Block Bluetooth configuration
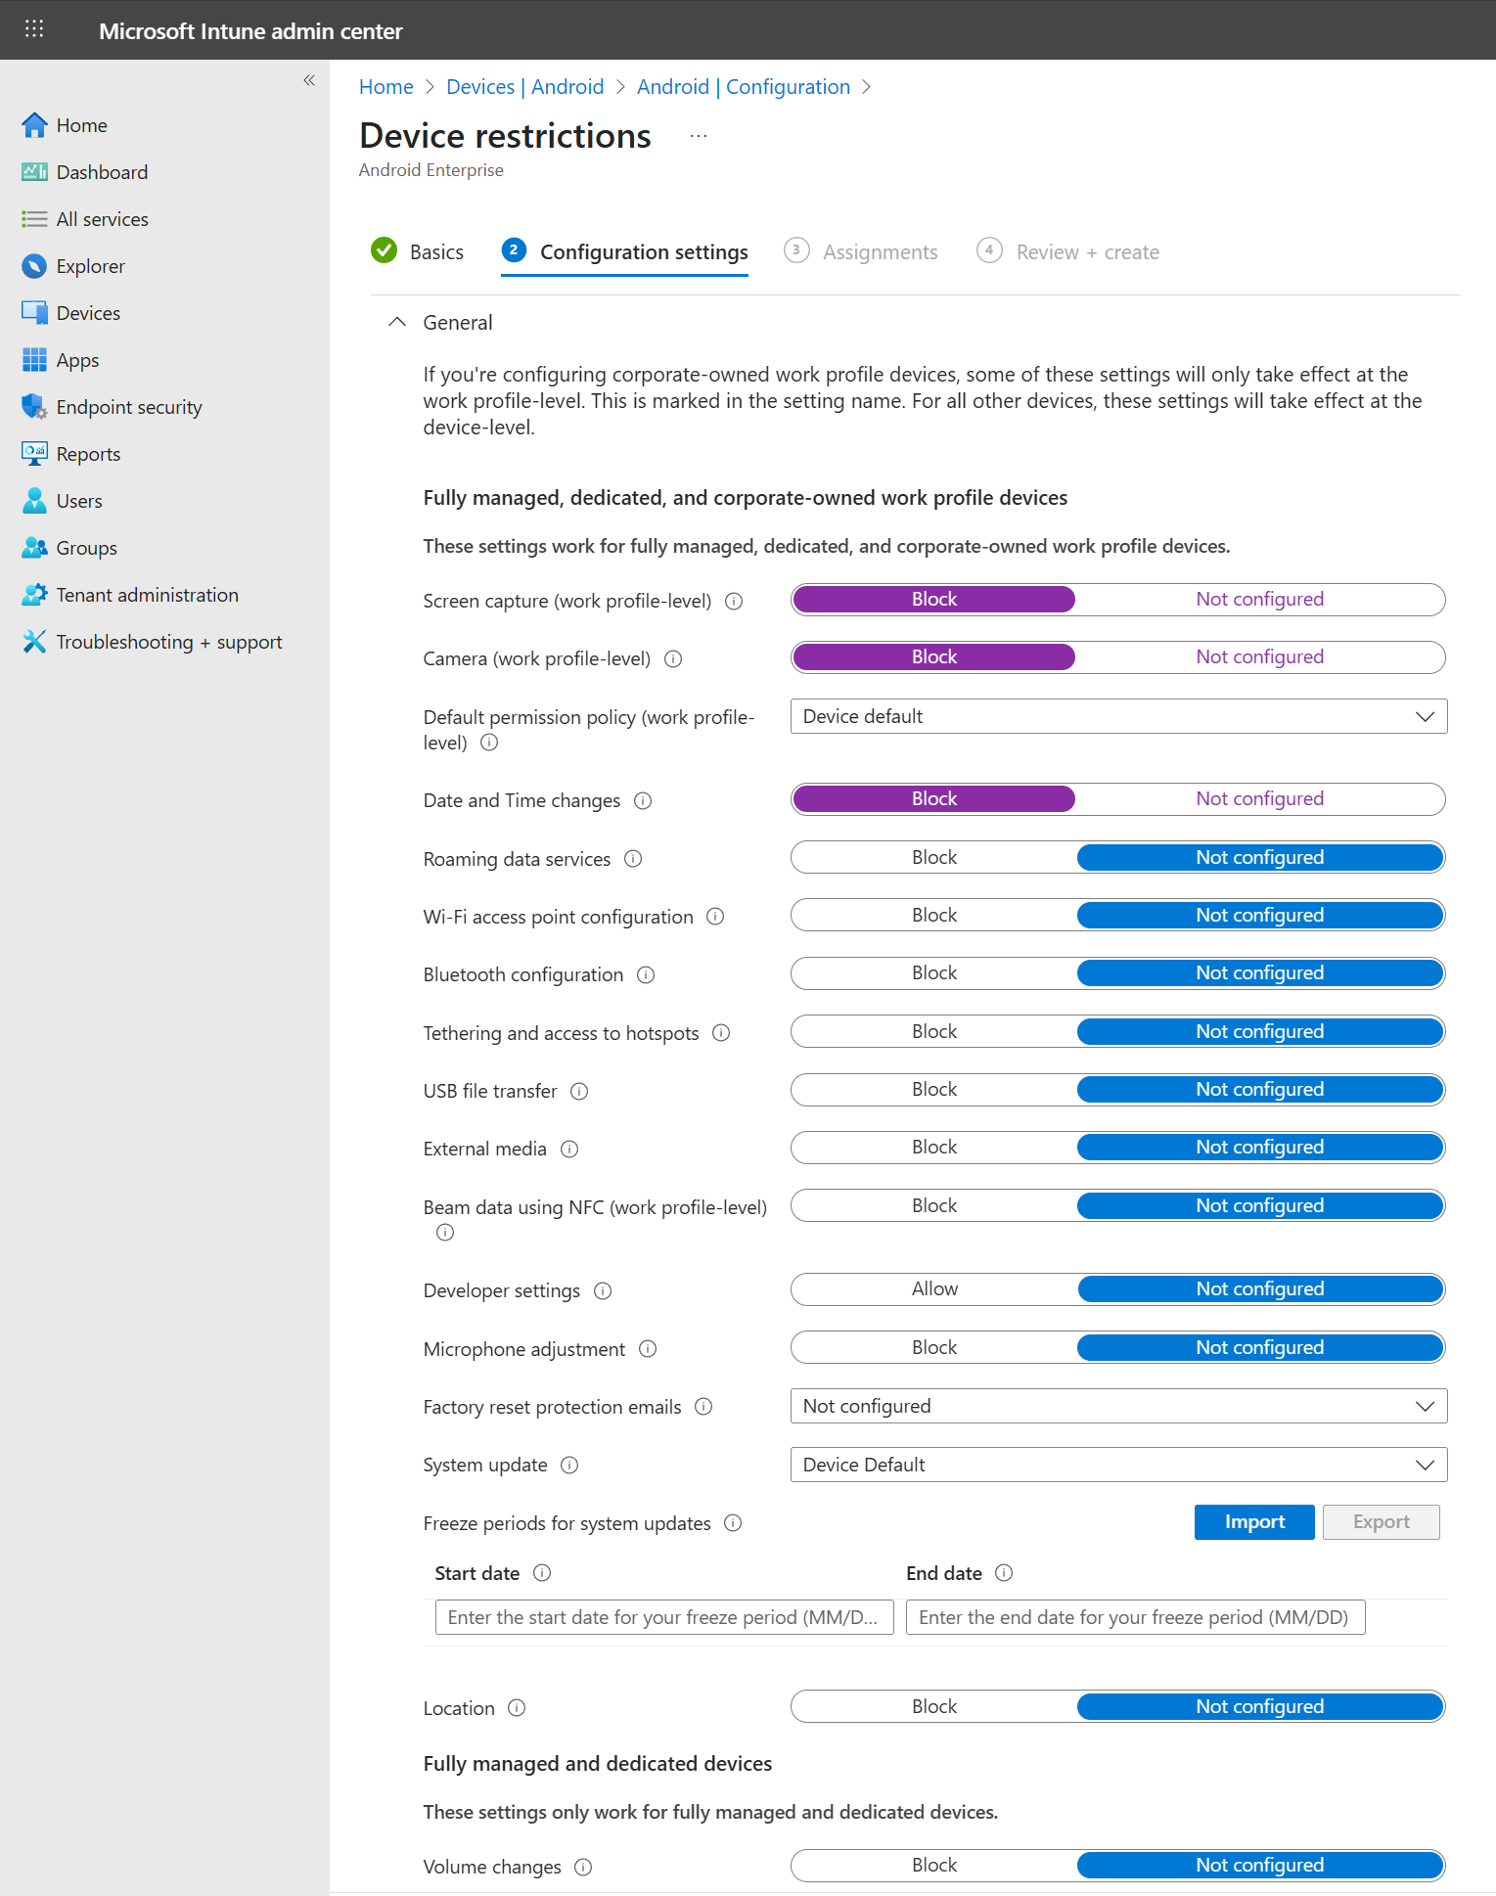This screenshot has width=1496, height=1896. click(934, 973)
